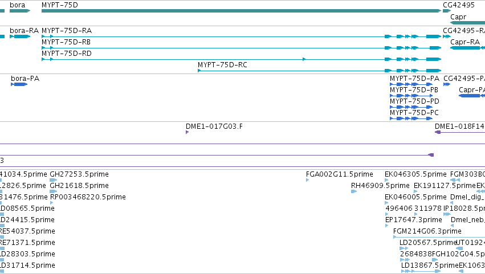The width and height of the screenshot is (485, 274).
Task: Select the FGA002G11.5prime arrow glyph
Action: pyautogui.click(x=307, y=181)
